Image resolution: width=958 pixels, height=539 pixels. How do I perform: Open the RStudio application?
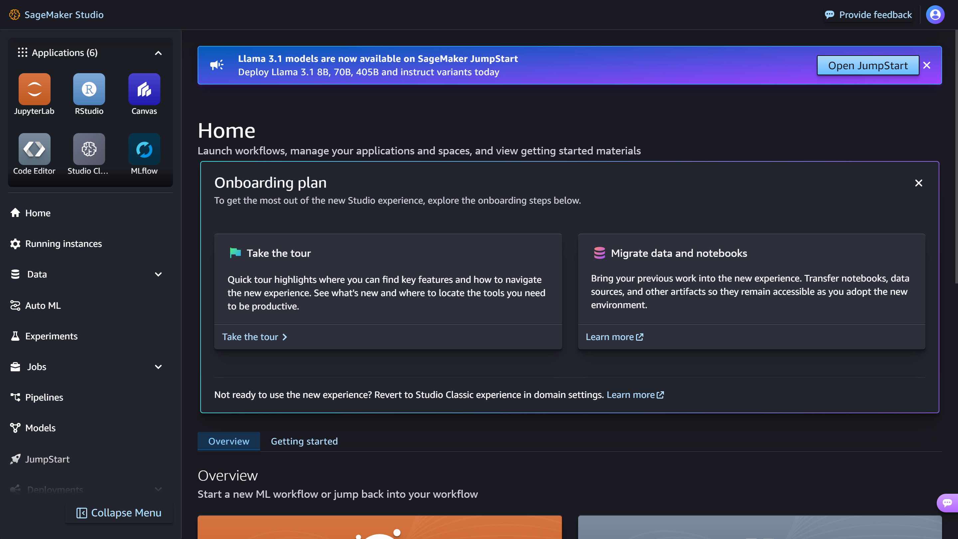click(89, 89)
